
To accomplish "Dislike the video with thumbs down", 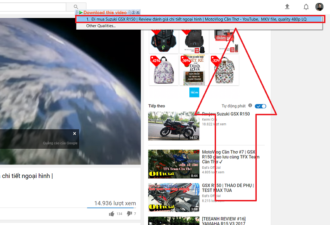I will [x=129, y=214].
